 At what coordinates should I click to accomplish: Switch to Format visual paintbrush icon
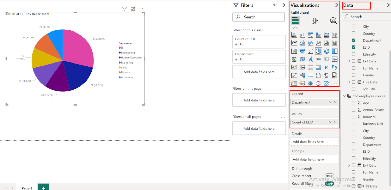tap(315, 21)
